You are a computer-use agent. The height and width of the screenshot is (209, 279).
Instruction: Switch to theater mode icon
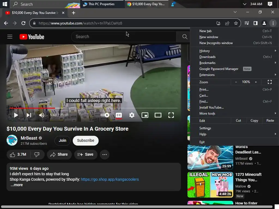tap(158, 115)
